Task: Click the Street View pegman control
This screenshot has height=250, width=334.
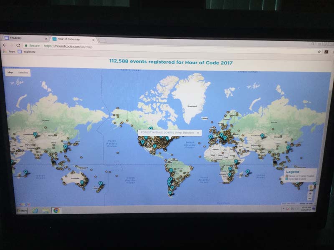Action: click(311, 187)
